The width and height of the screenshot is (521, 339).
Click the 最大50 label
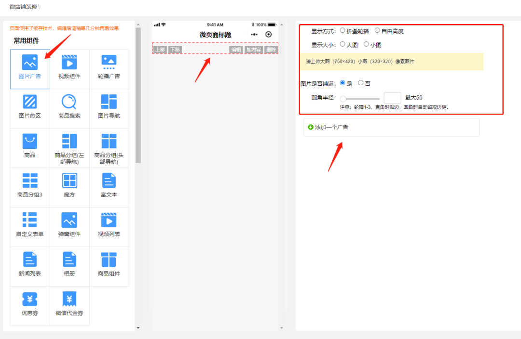[x=414, y=98]
